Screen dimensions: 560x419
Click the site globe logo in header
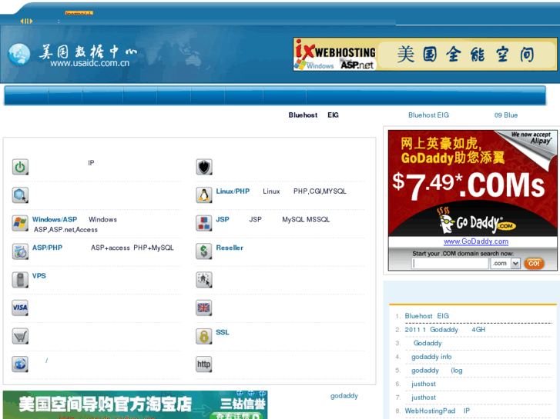click(x=19, y=55)
